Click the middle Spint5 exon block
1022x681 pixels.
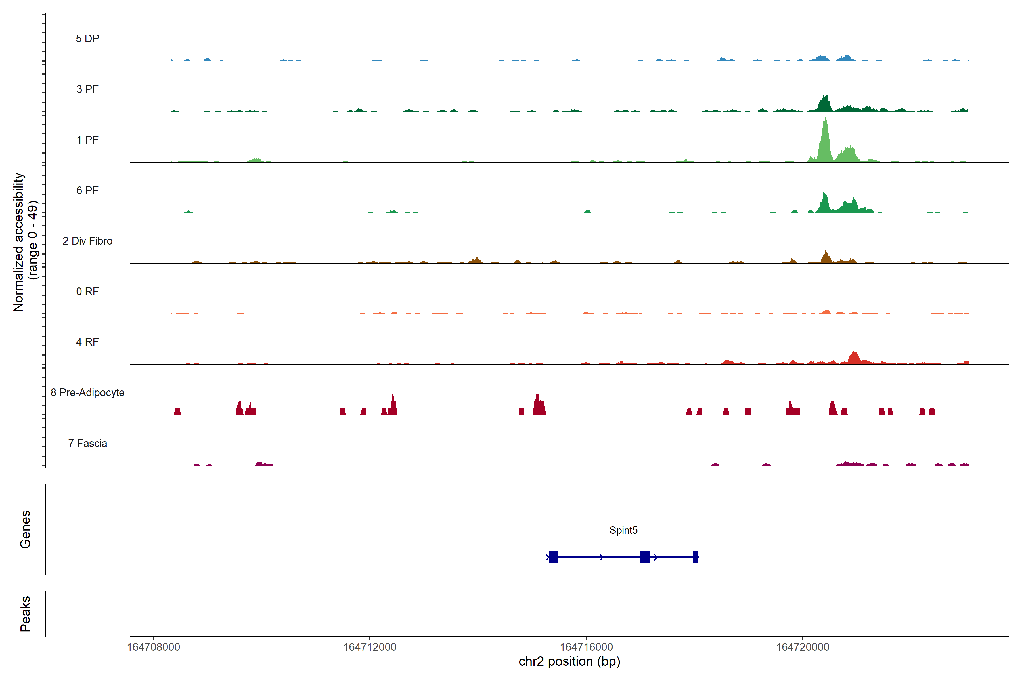pyautogui.click(x=644, y=557)
